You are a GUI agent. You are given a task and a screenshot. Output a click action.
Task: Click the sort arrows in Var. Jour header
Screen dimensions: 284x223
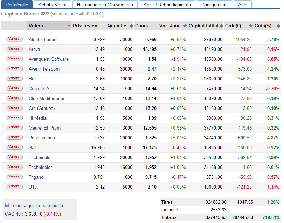pos(184,26)
